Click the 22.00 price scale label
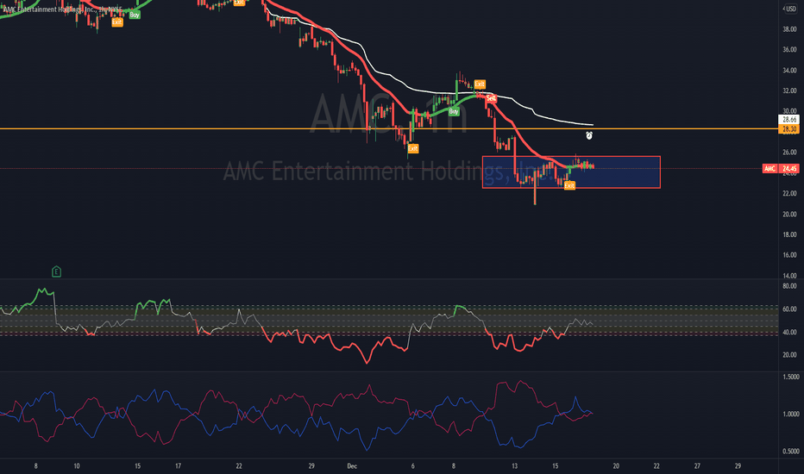Screen dimensions: 804x474 coord(789,193)
